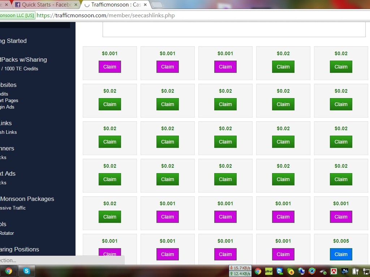Viewport: 370px width, 277px height.
Task: Open Safely Remove Hardware tray icon
Action: (323, 271)
